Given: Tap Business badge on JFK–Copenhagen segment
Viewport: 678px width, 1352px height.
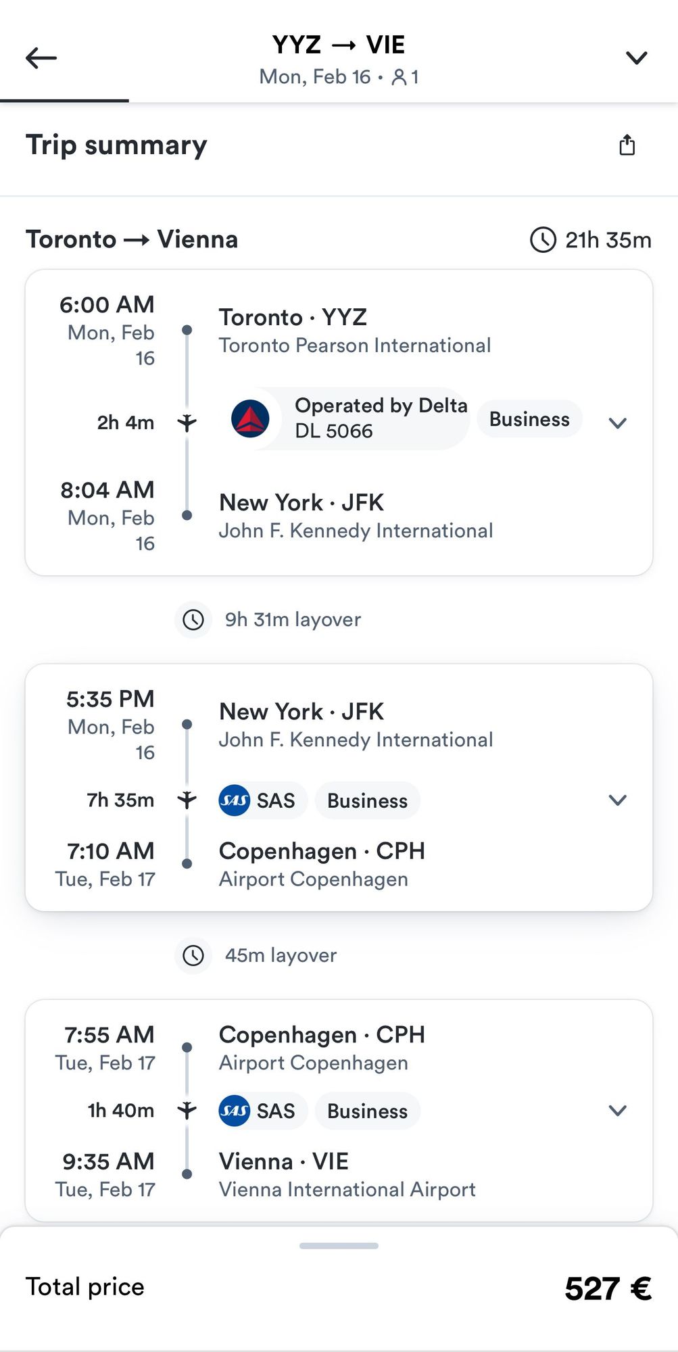Looking at the screenshot, I should click(x=368, y=800).
